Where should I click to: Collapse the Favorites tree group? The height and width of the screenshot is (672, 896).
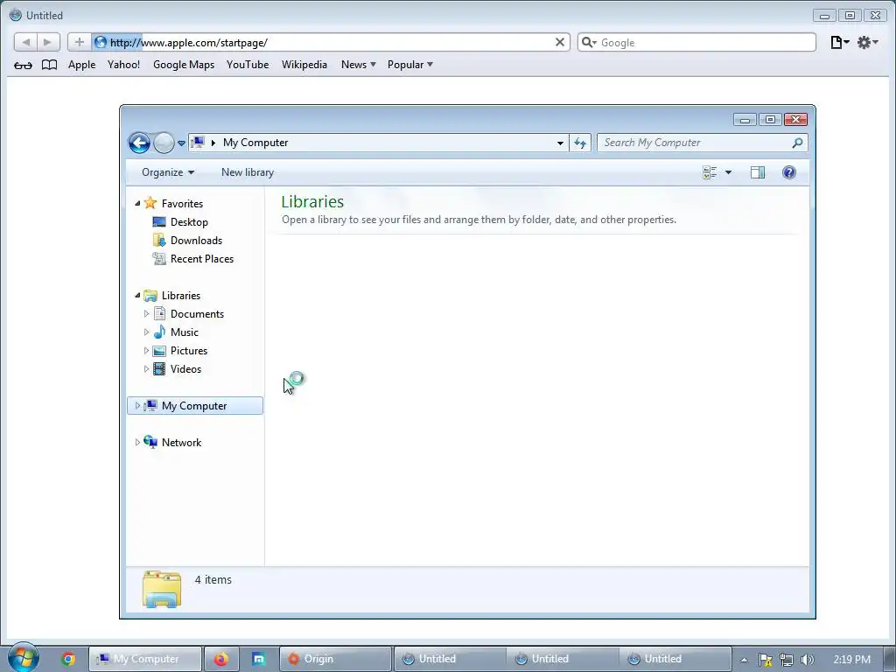pos(137,203)
